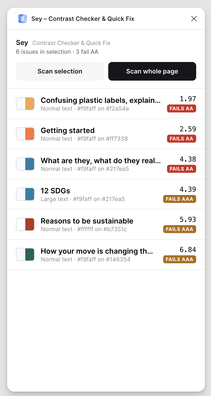Close the Sey contrast checker panel
Screen dimensions: 211x396
point(194,19)
